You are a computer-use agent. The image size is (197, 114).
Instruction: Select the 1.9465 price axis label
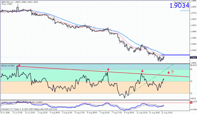[194, 31]
